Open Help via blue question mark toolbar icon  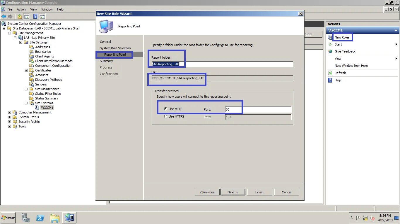point(35,16)
